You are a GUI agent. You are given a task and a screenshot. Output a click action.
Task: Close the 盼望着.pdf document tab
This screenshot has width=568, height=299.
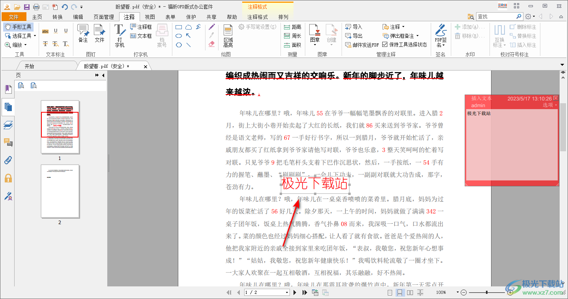[x=146, y=67]
